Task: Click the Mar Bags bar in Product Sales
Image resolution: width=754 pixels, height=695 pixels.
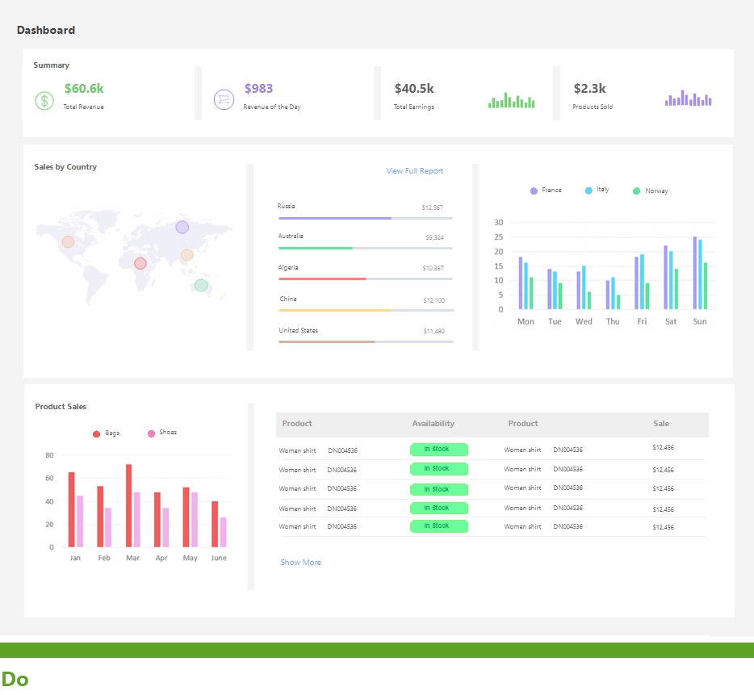Action: (128, 505)
